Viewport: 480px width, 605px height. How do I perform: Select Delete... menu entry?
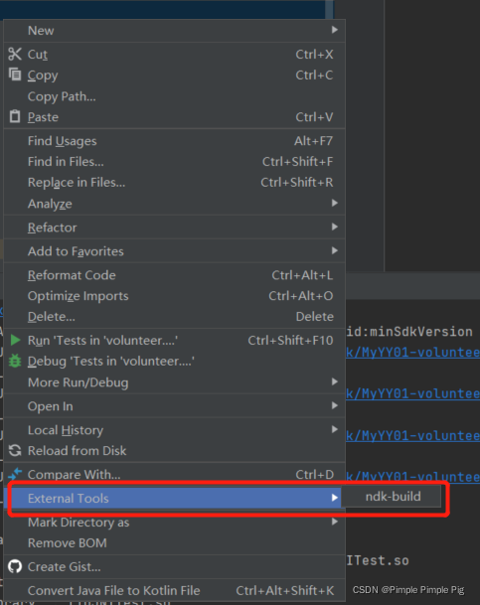(x=174, y=317)
